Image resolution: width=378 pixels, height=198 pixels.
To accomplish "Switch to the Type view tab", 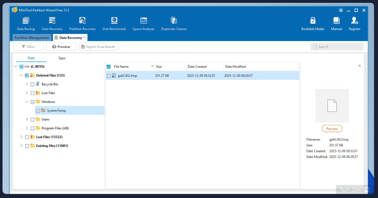I will point(62,58).
